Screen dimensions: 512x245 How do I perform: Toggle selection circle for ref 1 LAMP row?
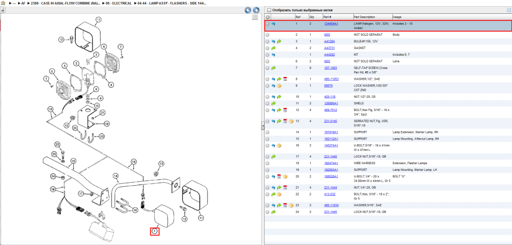coord(267,24)
